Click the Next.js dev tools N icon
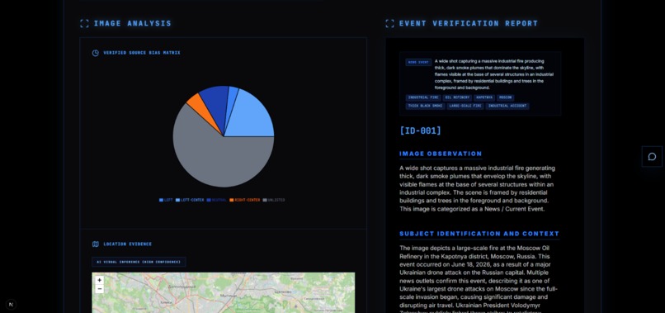The width and height of the screenshot is (665, 313). pos(11,305)
